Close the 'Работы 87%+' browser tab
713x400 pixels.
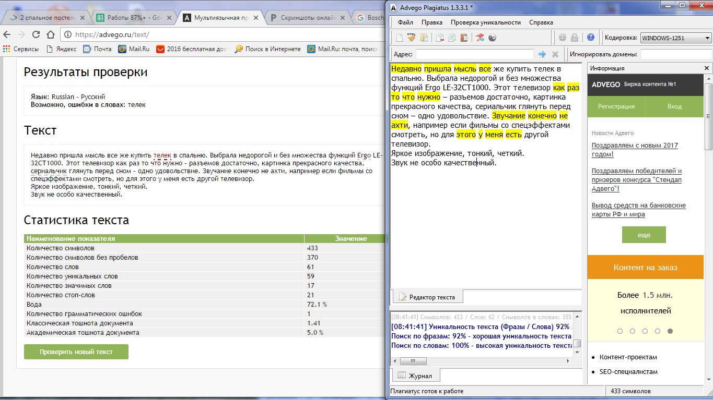point(170,17)
